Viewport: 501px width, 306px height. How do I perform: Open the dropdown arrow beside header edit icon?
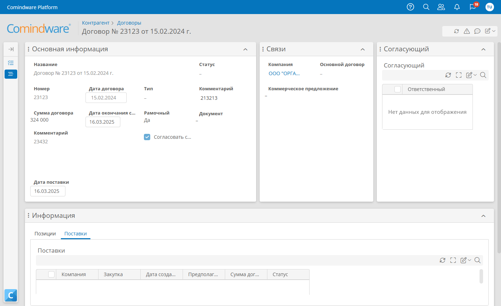[494, 31]
